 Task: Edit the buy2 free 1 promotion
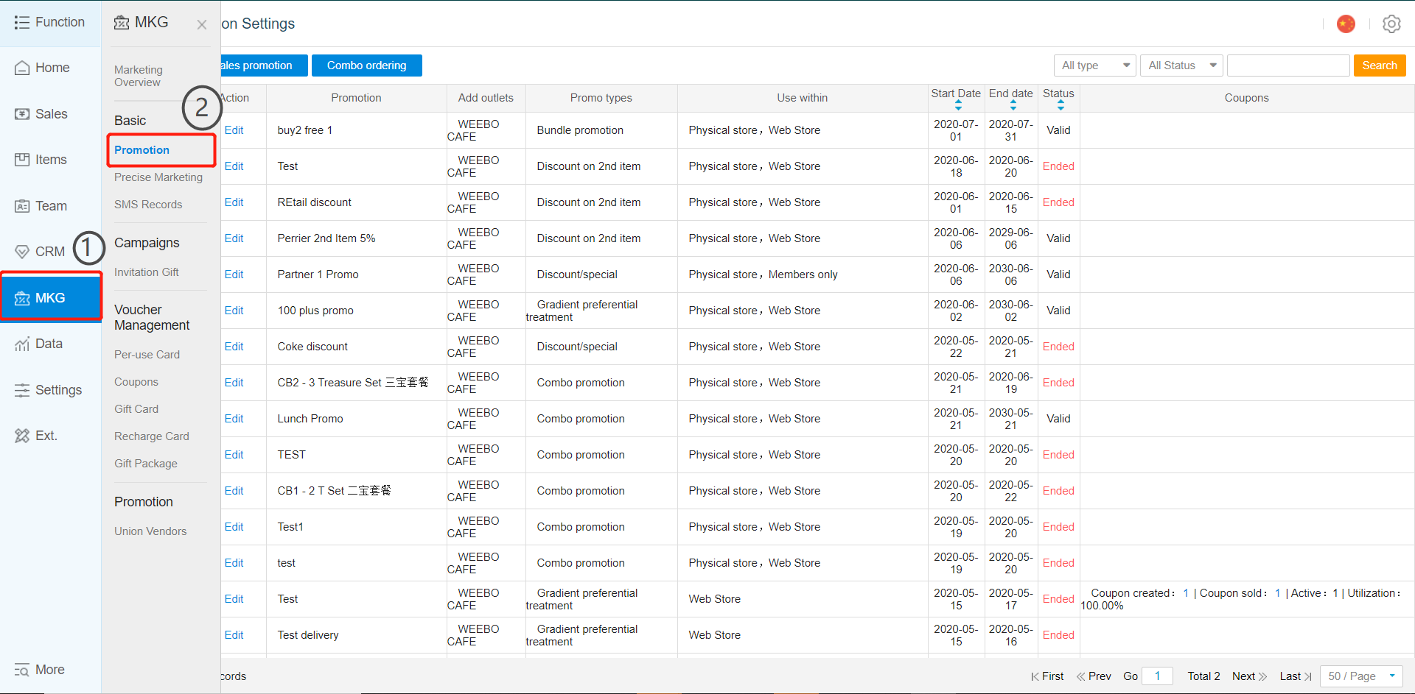234,130
